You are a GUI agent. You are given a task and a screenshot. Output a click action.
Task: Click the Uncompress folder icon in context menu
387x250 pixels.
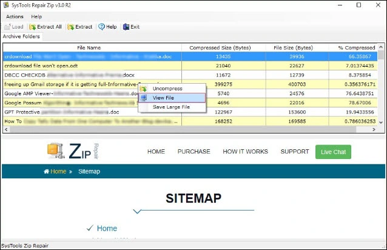[143, 89]
